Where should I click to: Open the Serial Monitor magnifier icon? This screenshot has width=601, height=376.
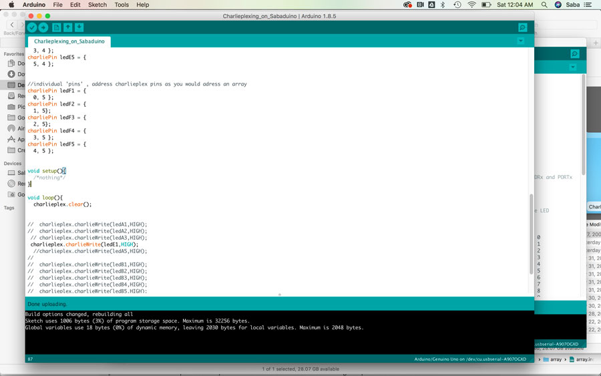click(522, 27)
